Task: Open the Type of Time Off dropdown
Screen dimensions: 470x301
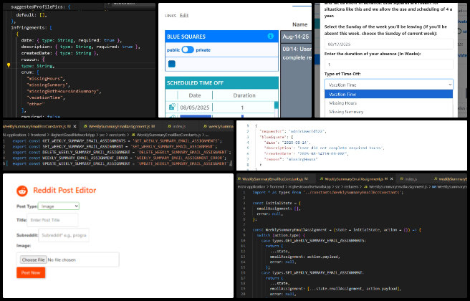Action: (x=389, y=85)
